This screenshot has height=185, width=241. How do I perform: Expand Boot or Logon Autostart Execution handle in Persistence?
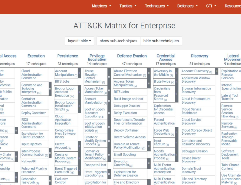click(79, 92)
